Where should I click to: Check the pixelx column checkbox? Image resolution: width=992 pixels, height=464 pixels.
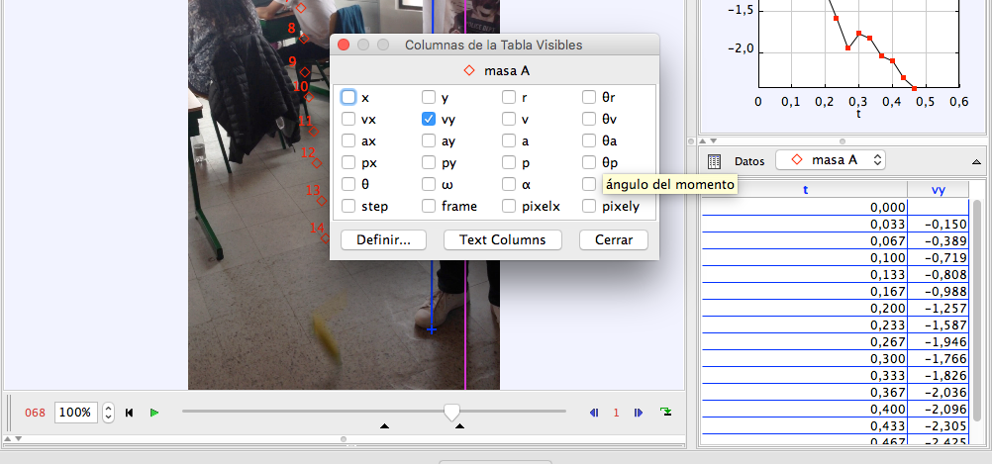tap(509, 206)
